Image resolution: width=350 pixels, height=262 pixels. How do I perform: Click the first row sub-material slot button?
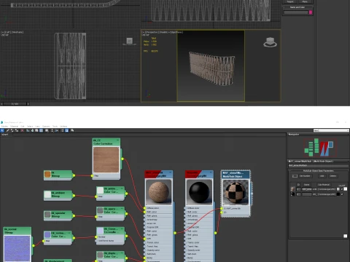point(324,189)
